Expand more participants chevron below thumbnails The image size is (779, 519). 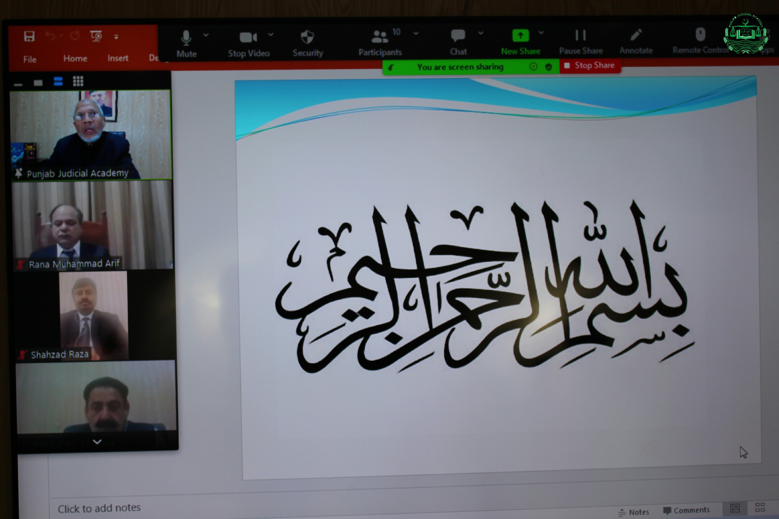coord(97,441)
